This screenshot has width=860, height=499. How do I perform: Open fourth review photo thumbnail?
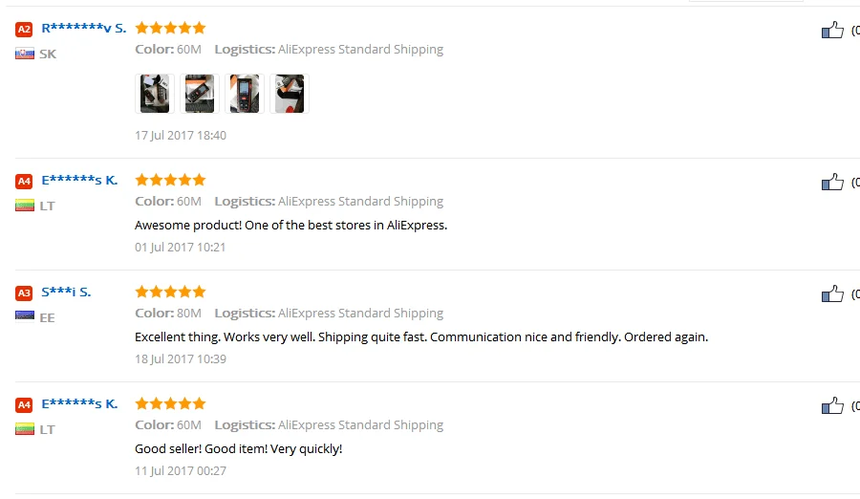[x=290, y=94]
